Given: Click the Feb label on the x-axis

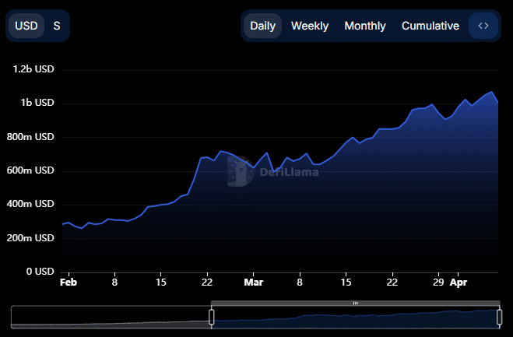Looking at the screenshot, I should pos(69,283).
